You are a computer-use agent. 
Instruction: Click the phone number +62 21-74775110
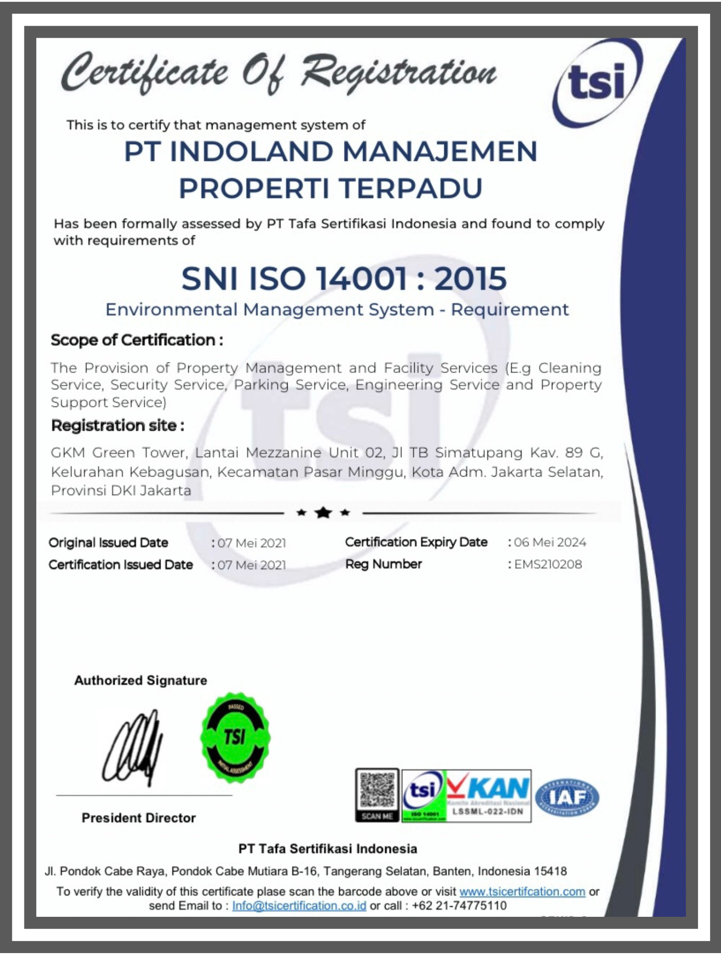coord(459,906)
